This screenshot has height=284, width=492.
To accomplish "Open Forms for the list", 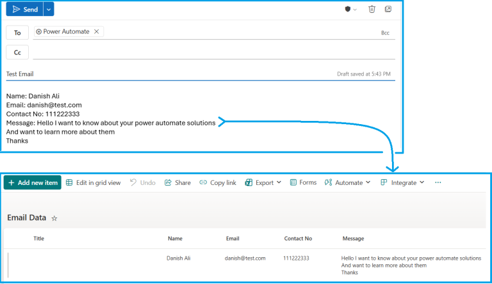I will coord(303,182).
